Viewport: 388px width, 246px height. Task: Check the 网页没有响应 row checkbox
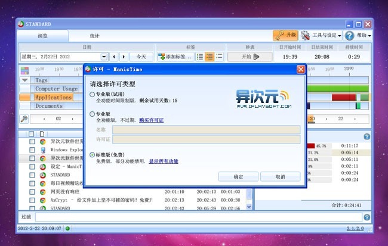click(32, 192)
